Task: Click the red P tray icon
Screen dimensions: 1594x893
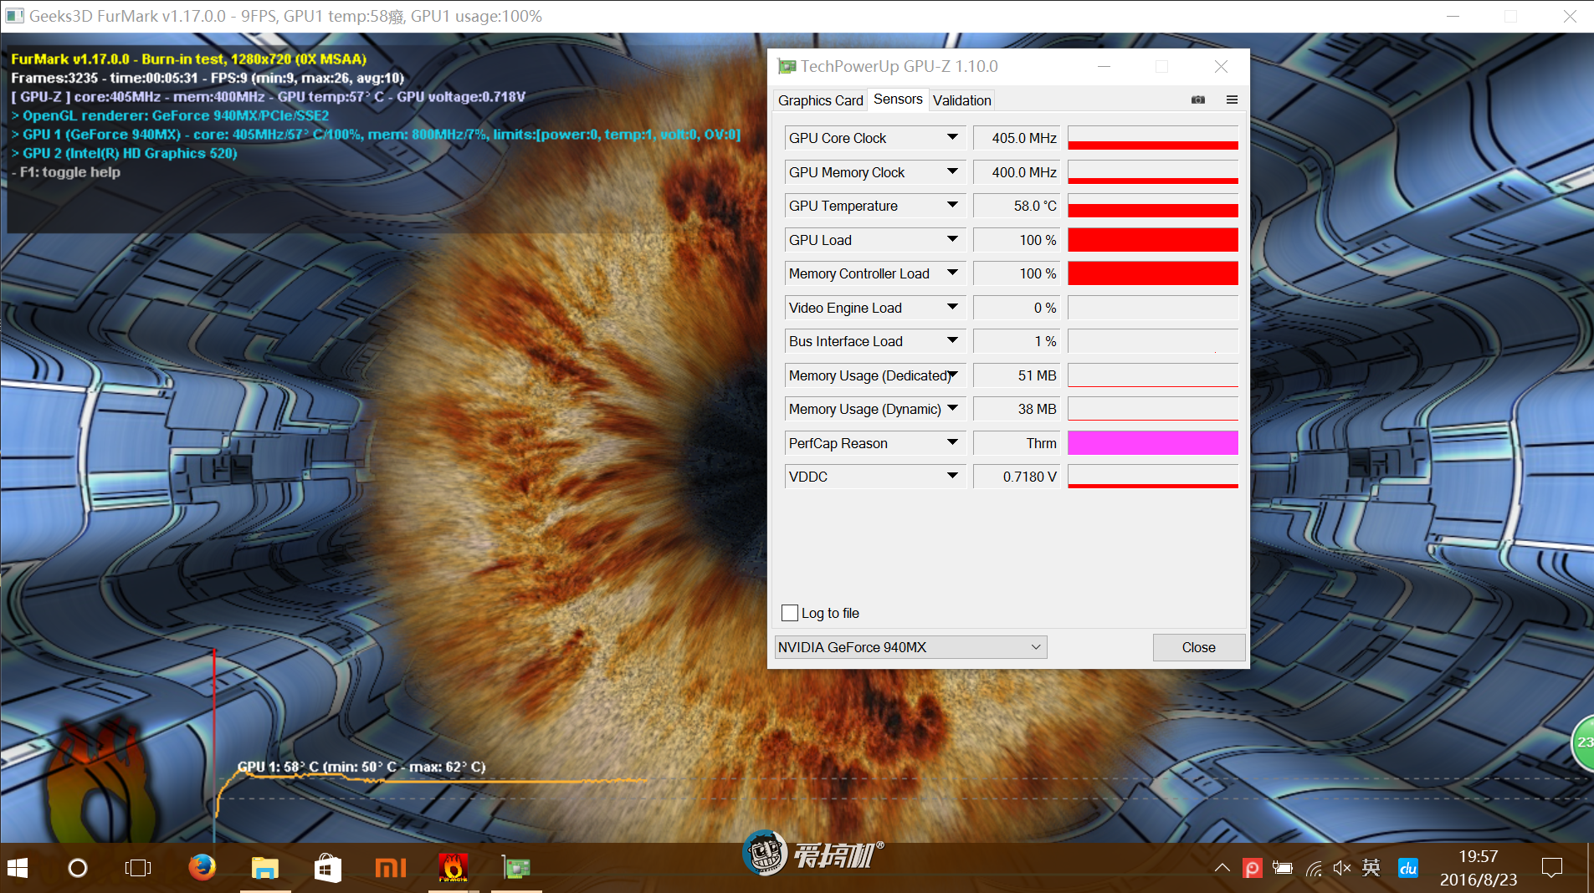Action: [x=1253, y=868]
